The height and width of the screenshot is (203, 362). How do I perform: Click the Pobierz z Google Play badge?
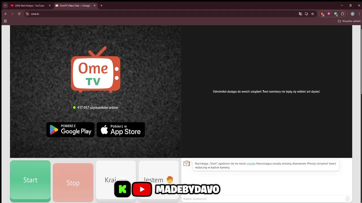click(x=70, y=130)
